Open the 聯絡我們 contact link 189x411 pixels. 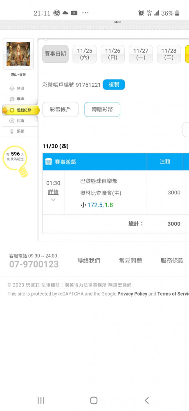tap(89, 261)
